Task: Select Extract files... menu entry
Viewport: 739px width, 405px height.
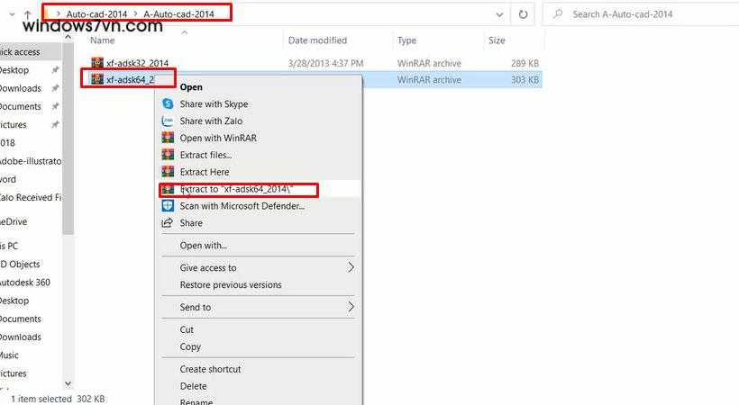Action: pos(205,155)
